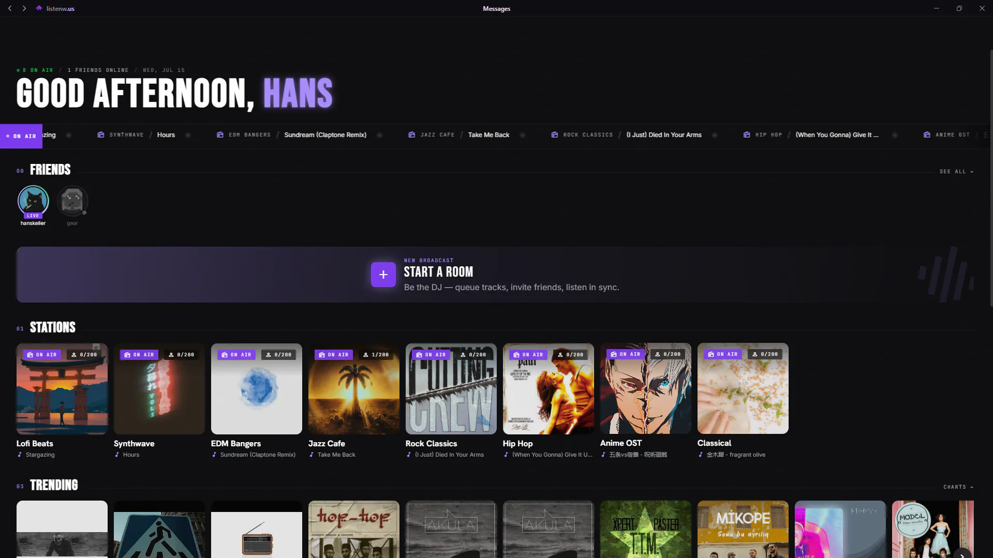
Task: Click the purple plus Start a Room icon
Action: (383, 275)
